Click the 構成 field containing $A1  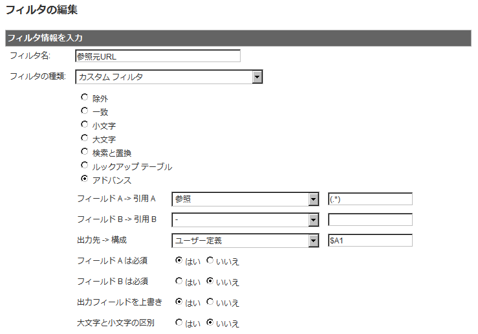(x=370, y=240)
